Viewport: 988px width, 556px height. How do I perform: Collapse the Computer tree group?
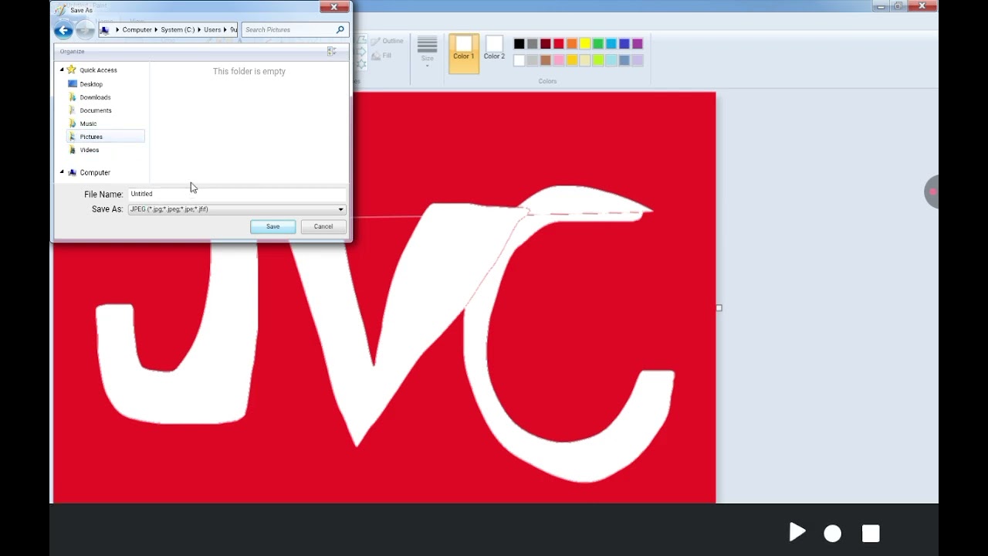pyautogui.click(x=62, y=172)
